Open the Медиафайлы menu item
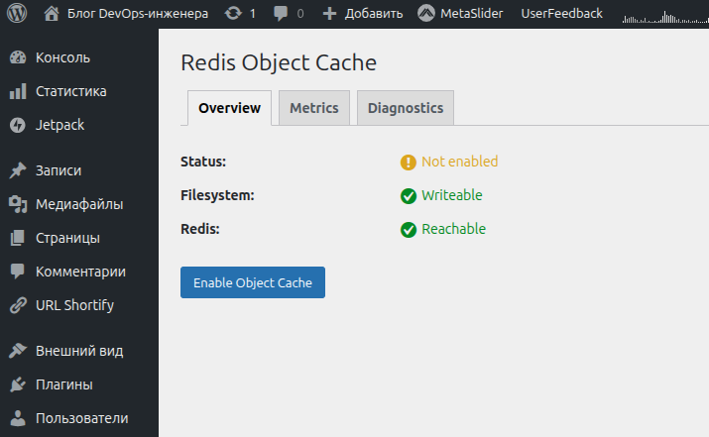 79,204
